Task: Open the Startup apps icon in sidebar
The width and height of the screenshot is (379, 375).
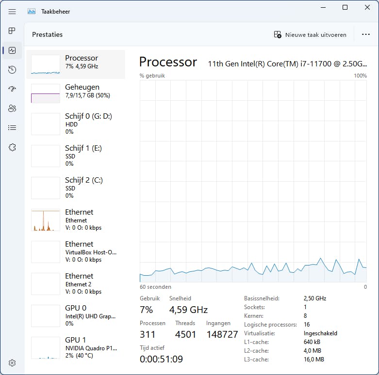Action: 12,89
